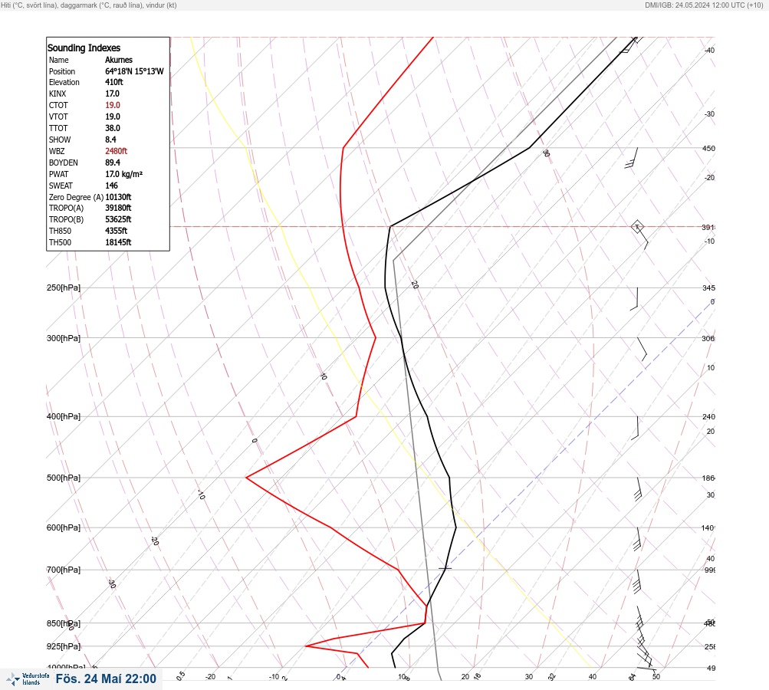
Task: Select the PWAT value 17.0 kg/m²
Action: [x=123, y=174]
